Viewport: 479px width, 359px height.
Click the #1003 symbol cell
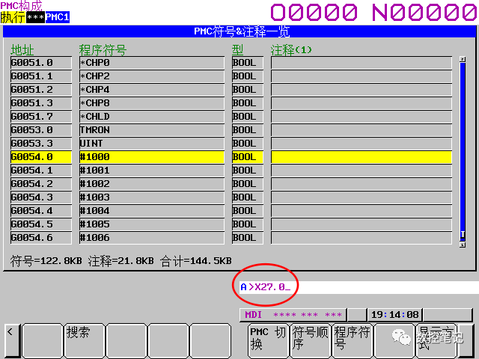(x=152, y=197)
